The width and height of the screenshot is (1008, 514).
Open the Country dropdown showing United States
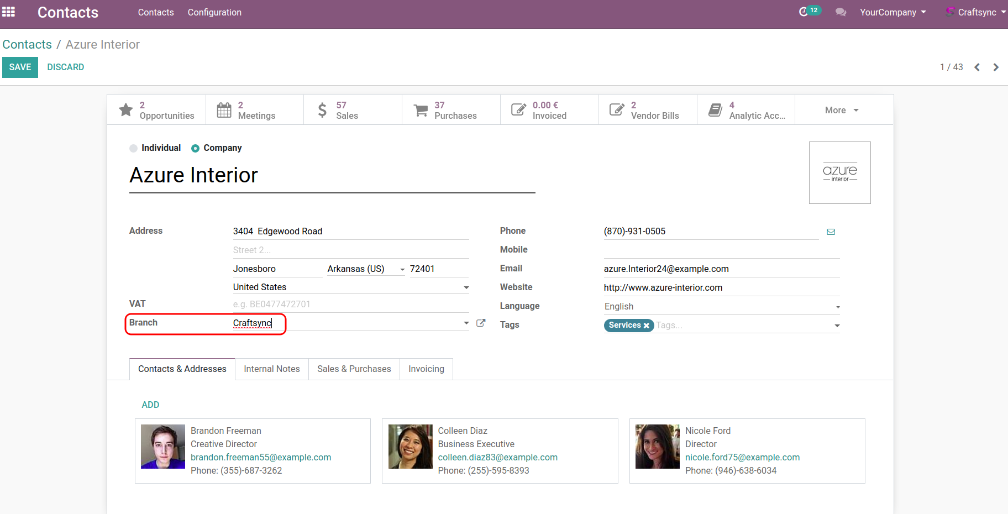(466, 287)
